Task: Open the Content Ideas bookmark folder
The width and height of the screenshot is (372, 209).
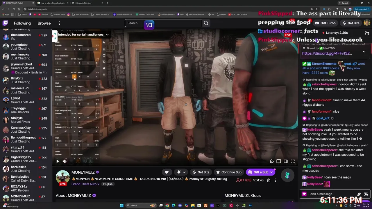Action: pyautogui.click(x=58, y=15)
